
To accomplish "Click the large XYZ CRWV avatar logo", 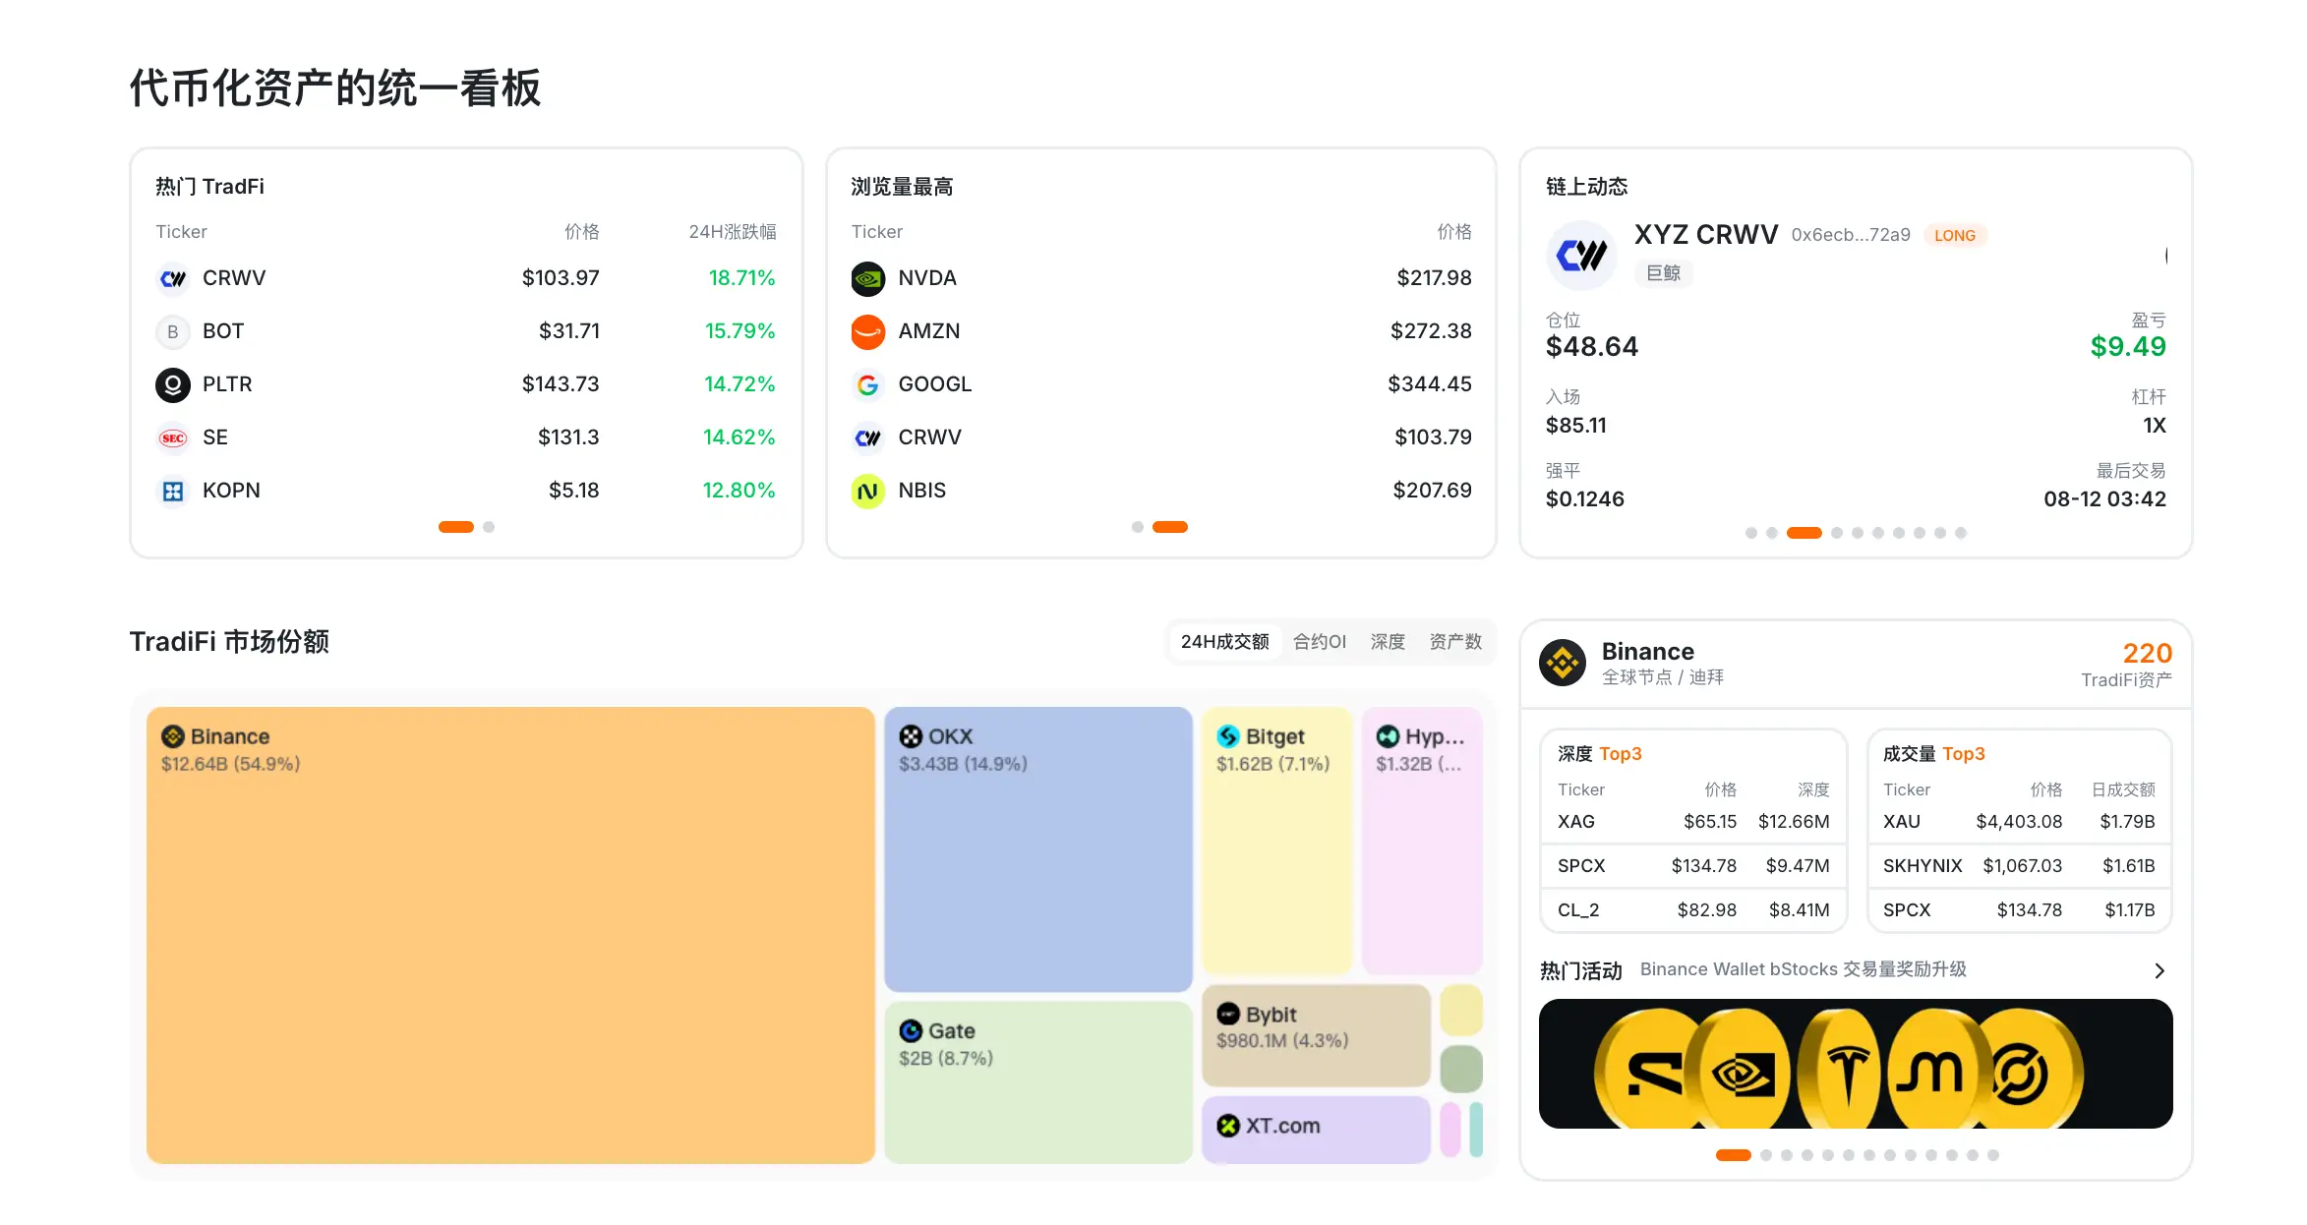I will [1581, 256].
